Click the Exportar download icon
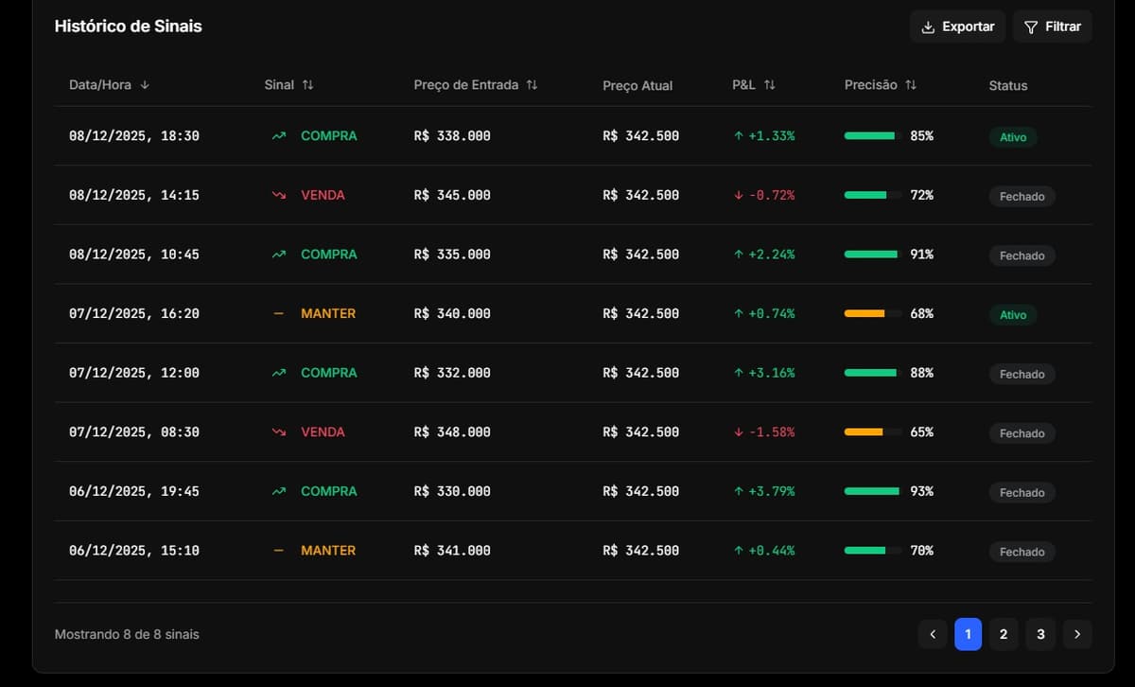 tap(928, 26)
